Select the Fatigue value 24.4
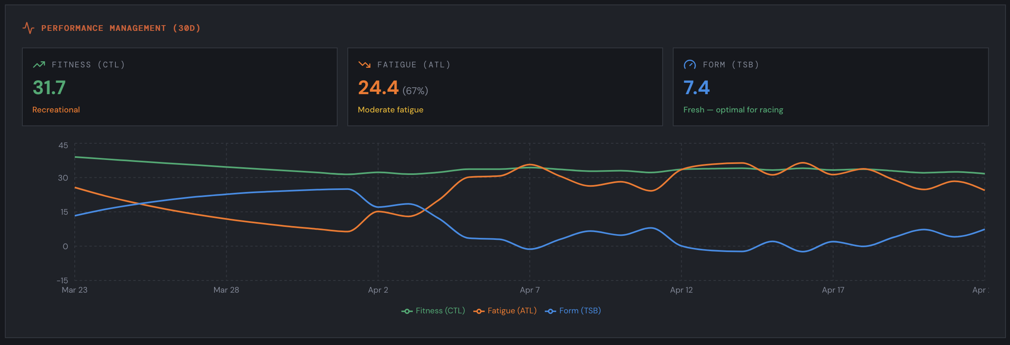Screen dimensions: 1010x345 378,88
